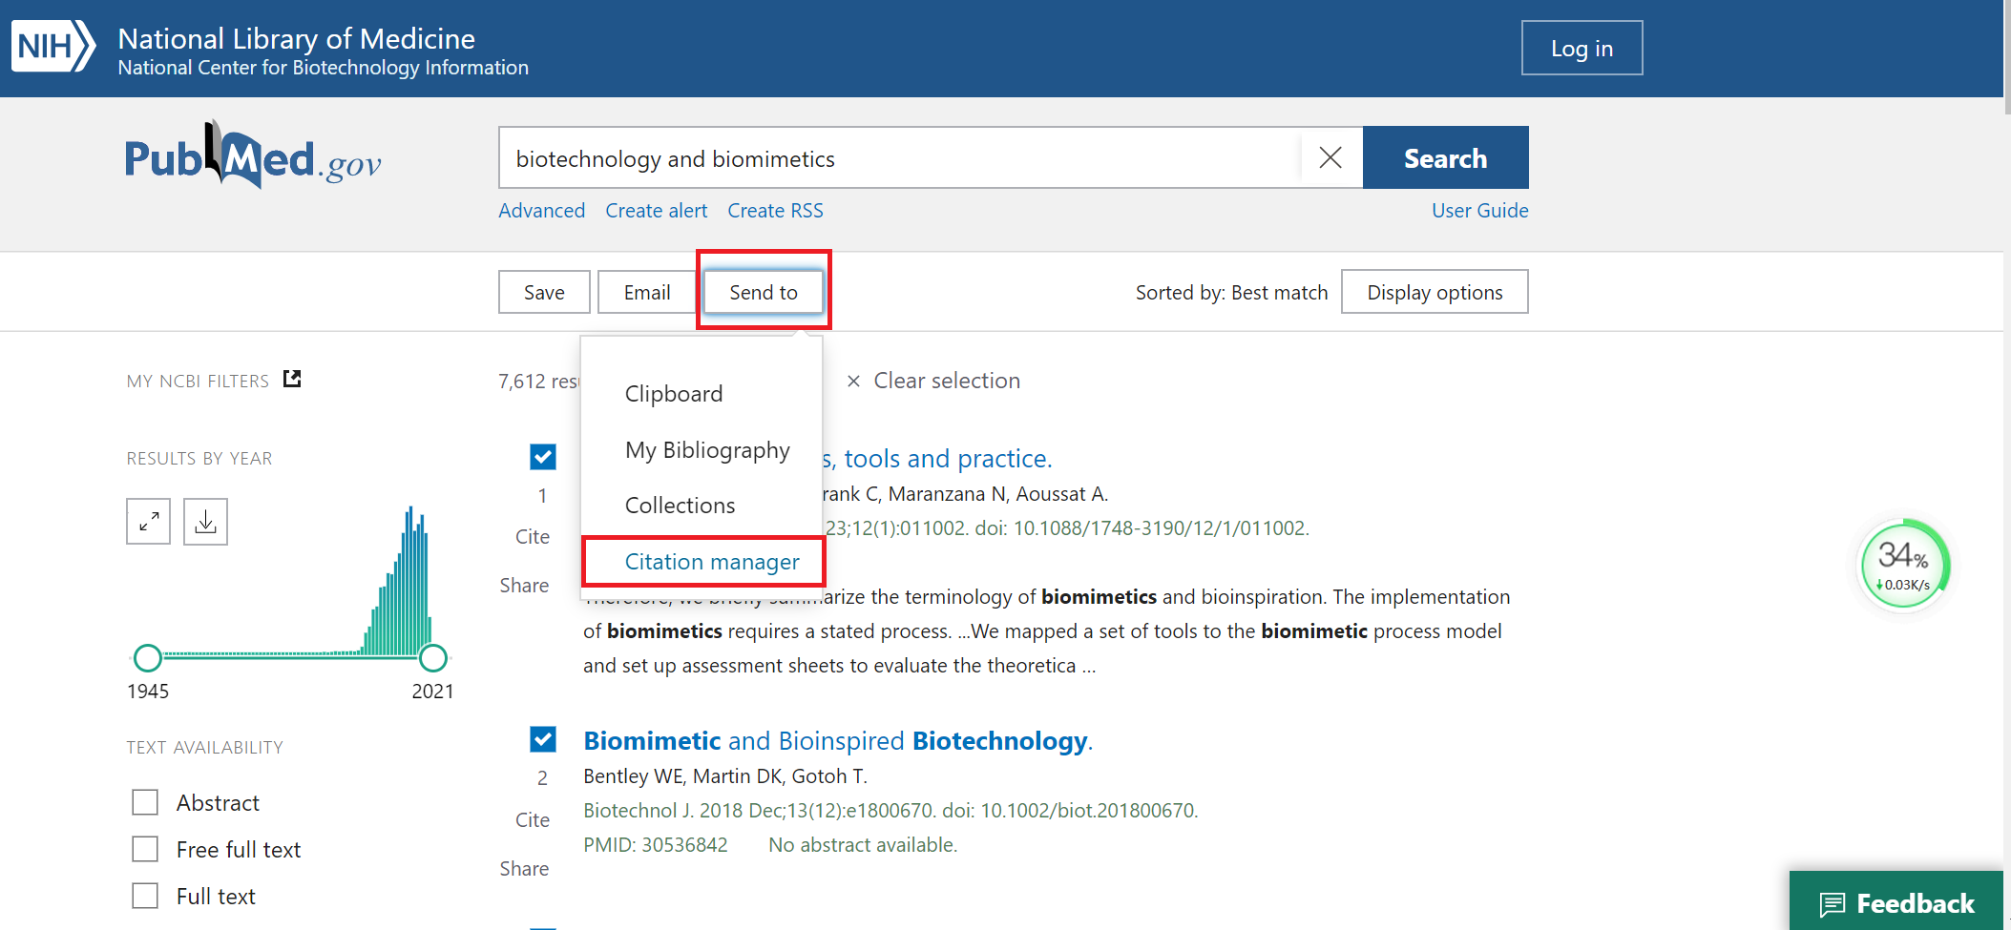Screen dimensions: 2011x930
Task: Uncheck the first result checkbox
Action: pos(543,457)
